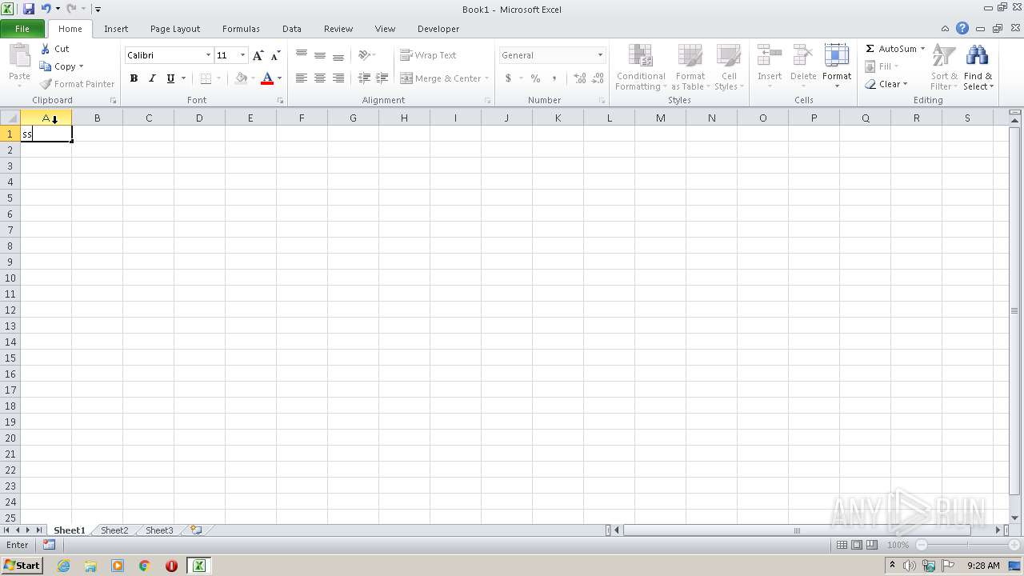Image resolution: width=1024 pixels, height=576 pixels.
Task: Click the zoom slider control
Action: click(x=966, y=545)
